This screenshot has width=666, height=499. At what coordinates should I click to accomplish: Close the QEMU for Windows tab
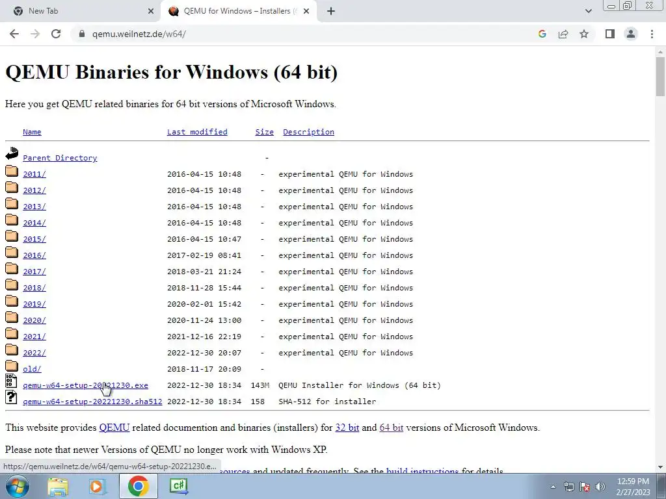306,12
